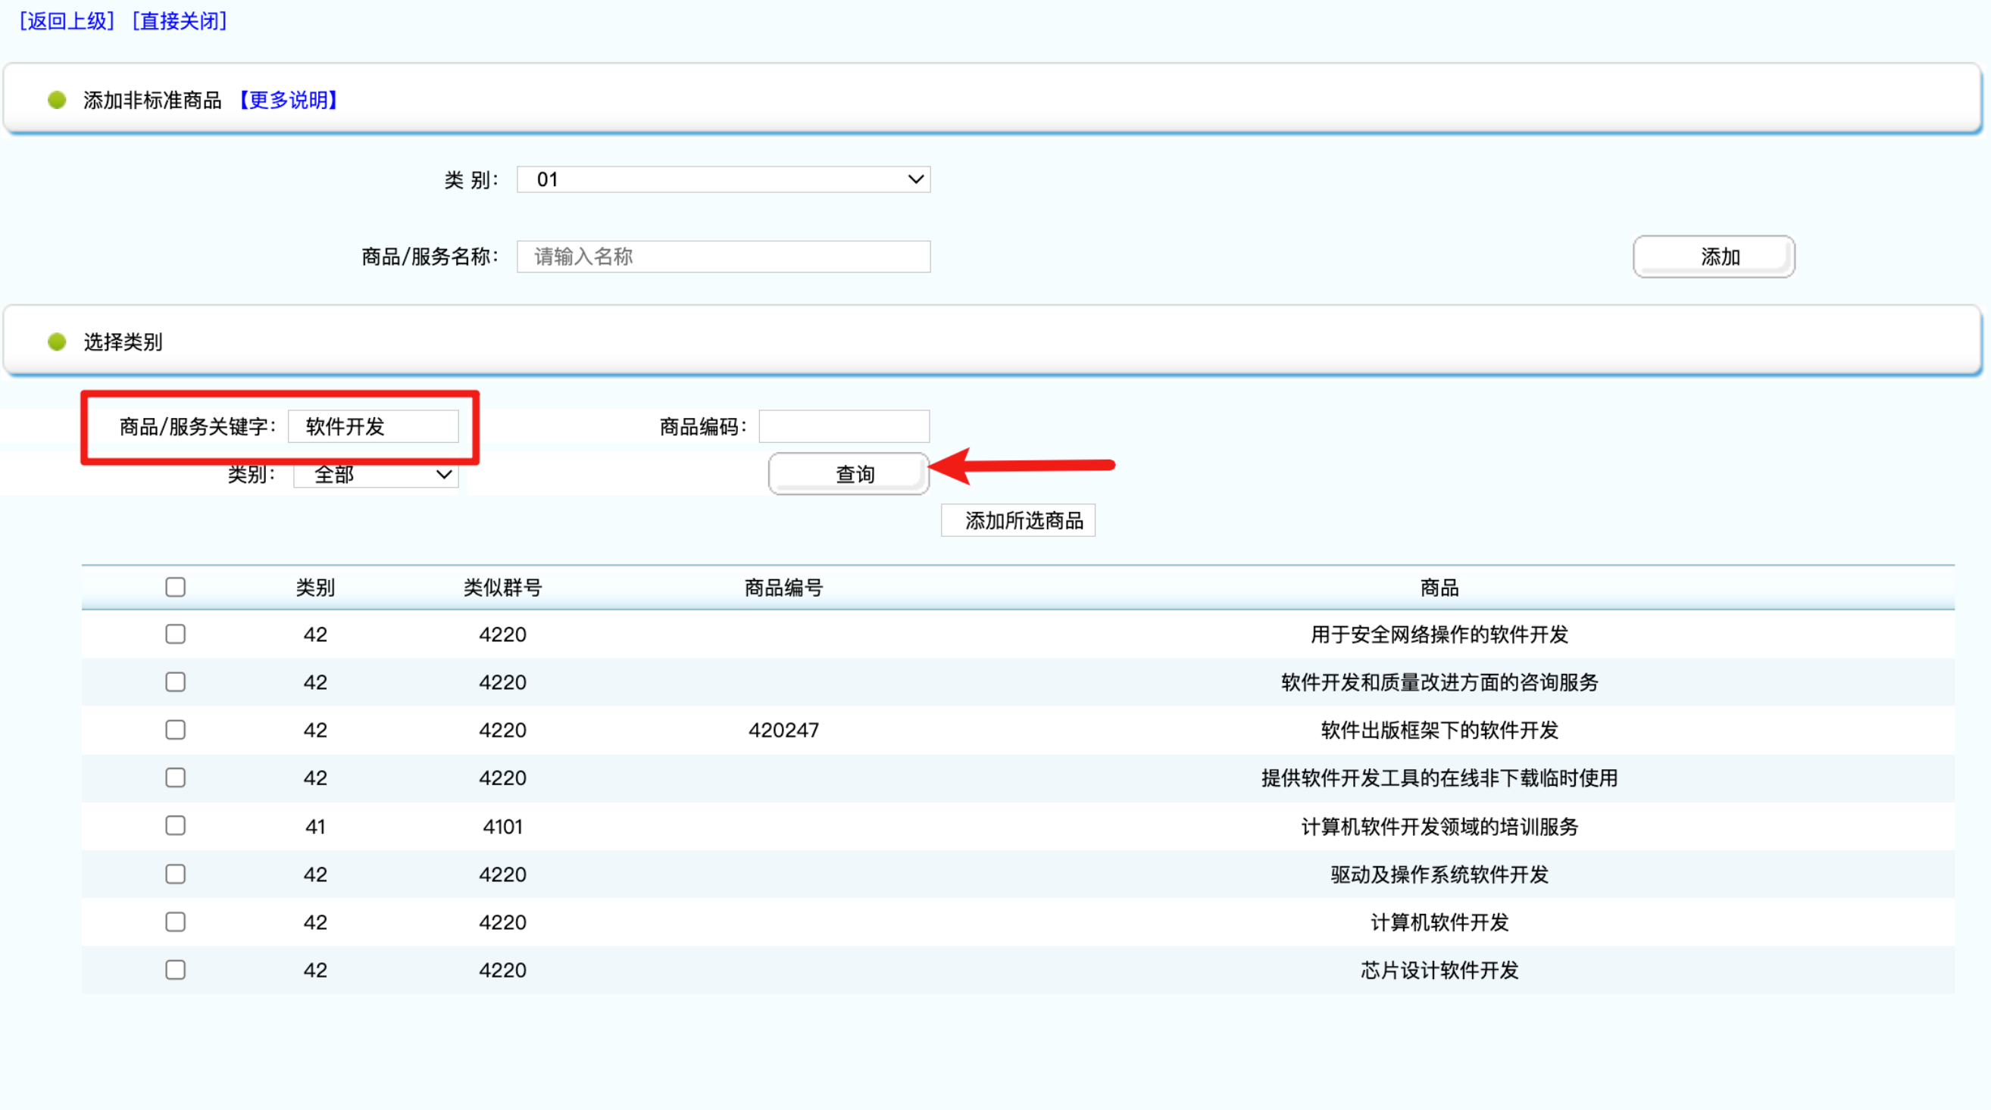Check the row 计算机软件开发领域的培训服务

(x=176, y=826)
